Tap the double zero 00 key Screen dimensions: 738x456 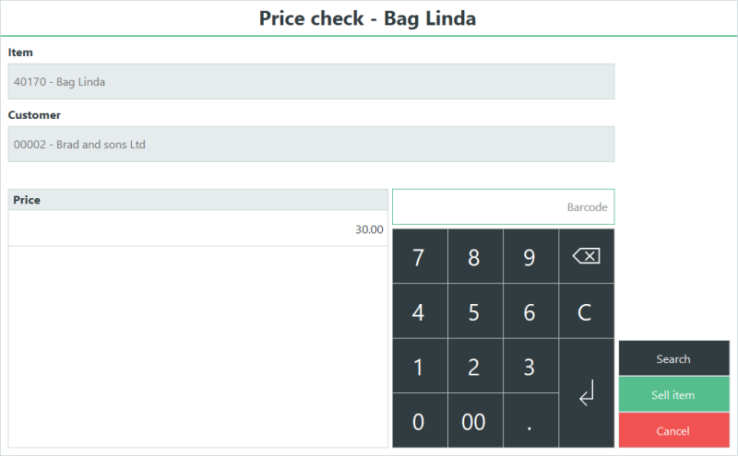475,421
